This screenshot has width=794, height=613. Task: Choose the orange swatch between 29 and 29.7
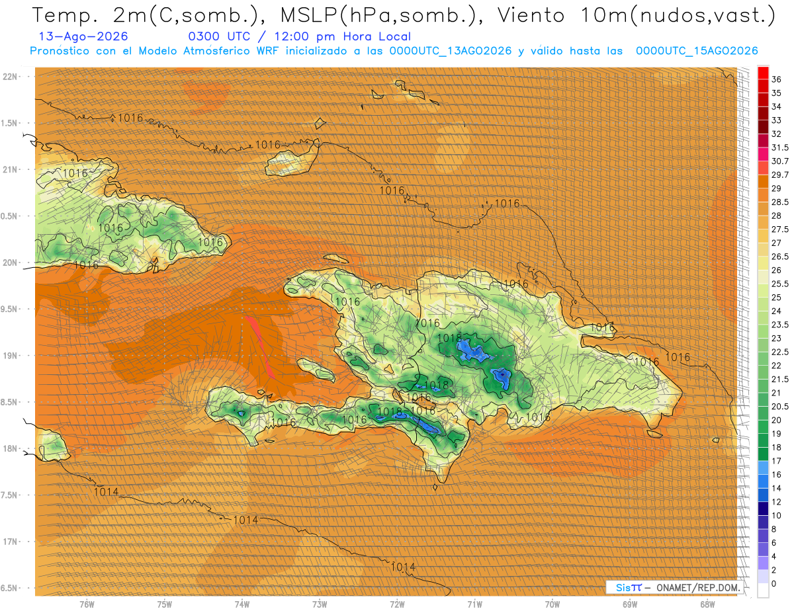[763, 181]
